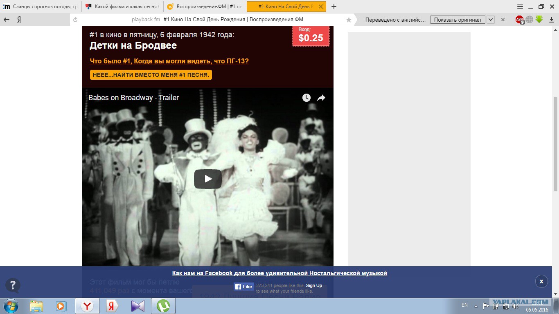Screen dimensions: 559x314
Task: Close the '#1 Кино На Свой День' tab
Action: (322, 7)
